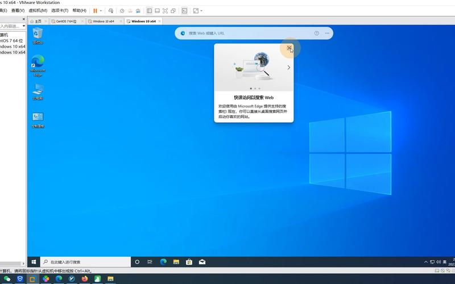Screen dimensions: 455x284
Task: Switch to the CentOS 7 64 位 tab
Action: click(67, 21)
